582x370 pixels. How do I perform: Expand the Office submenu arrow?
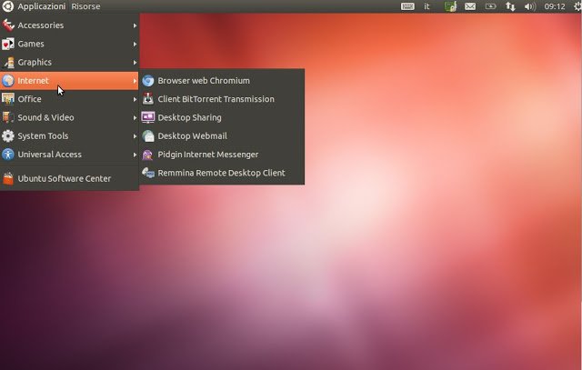pos(135,99)
